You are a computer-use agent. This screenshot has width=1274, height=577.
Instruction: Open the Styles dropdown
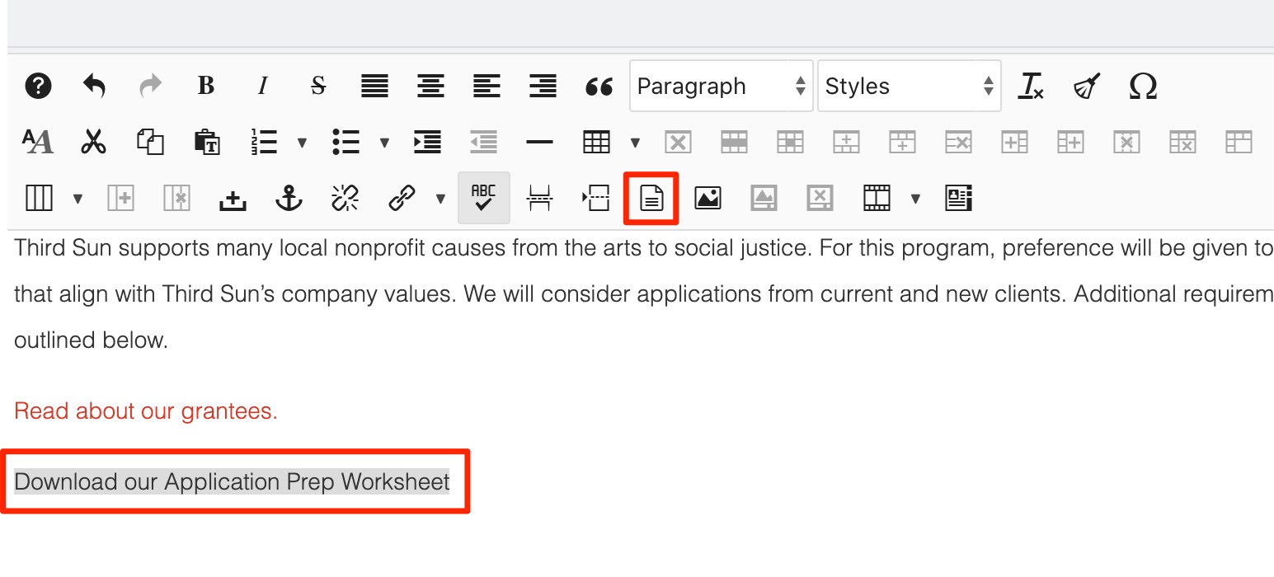(907, 86)
